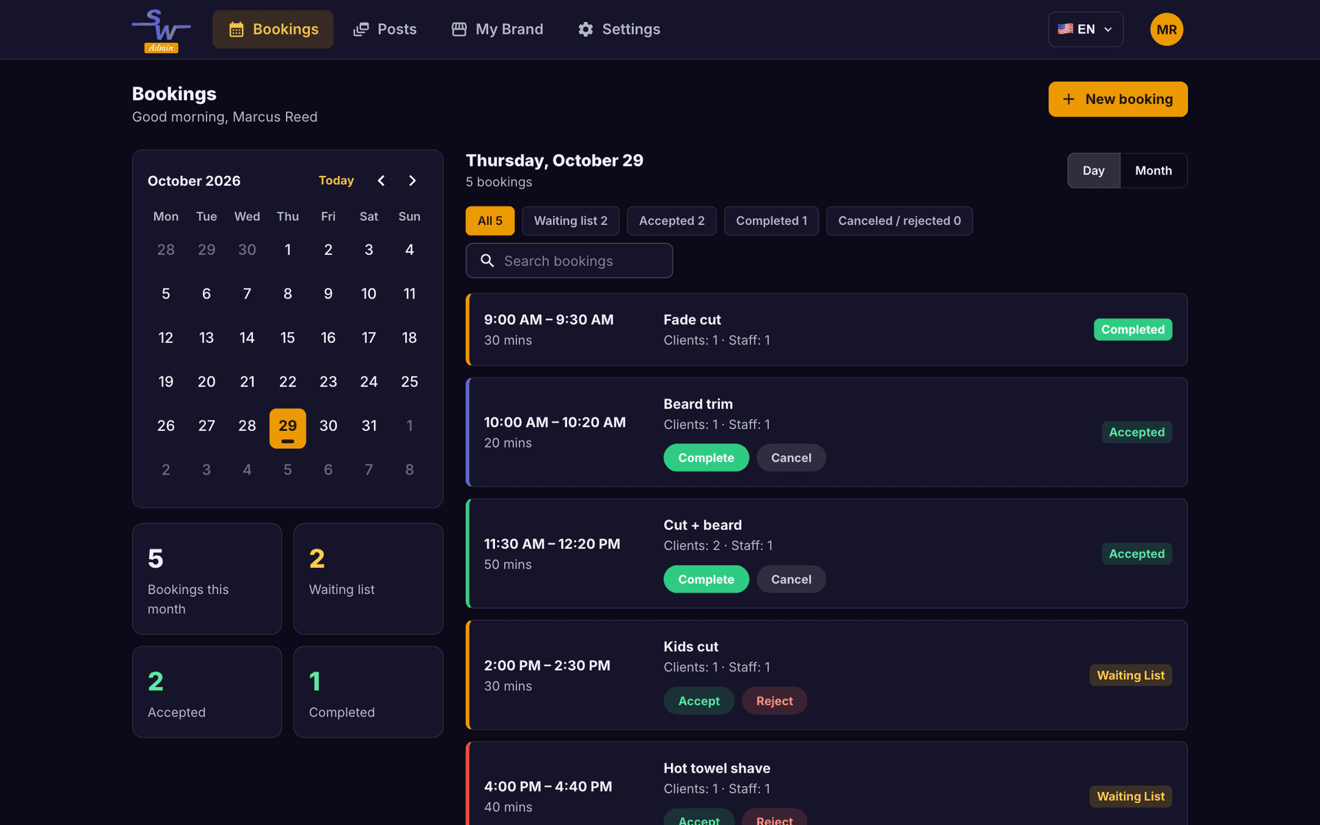Cancel the Beard trim booking
Screen dimensions: 1320x825
(791, 458)
